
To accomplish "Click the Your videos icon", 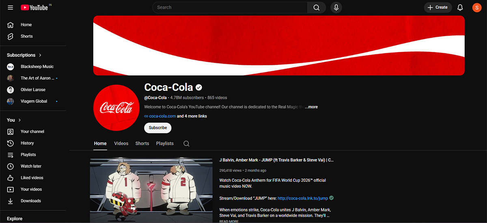I will coord(11,189).
